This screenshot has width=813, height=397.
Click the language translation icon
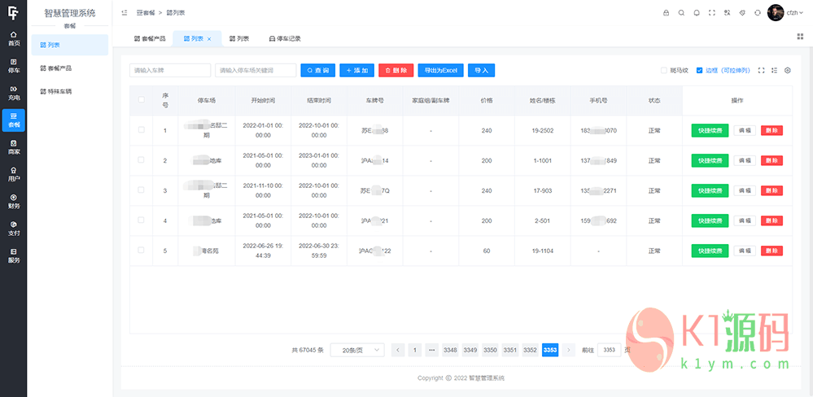tap(727, 13)
